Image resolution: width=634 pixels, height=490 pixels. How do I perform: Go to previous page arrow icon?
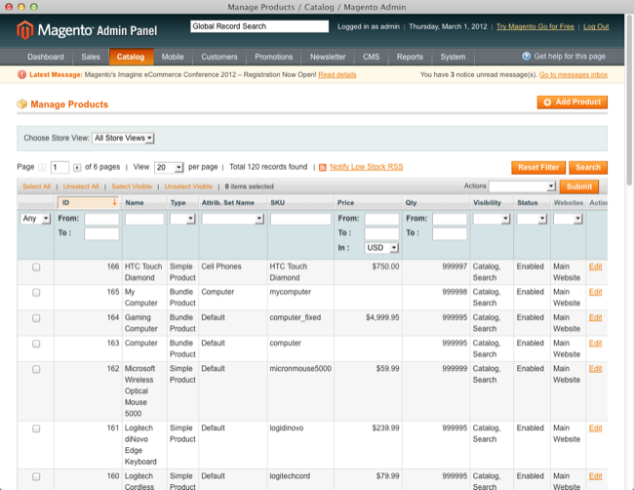tap(42, 167)
